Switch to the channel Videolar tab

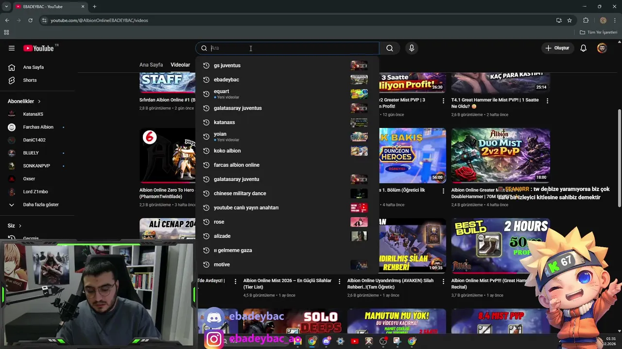[180, 65]
